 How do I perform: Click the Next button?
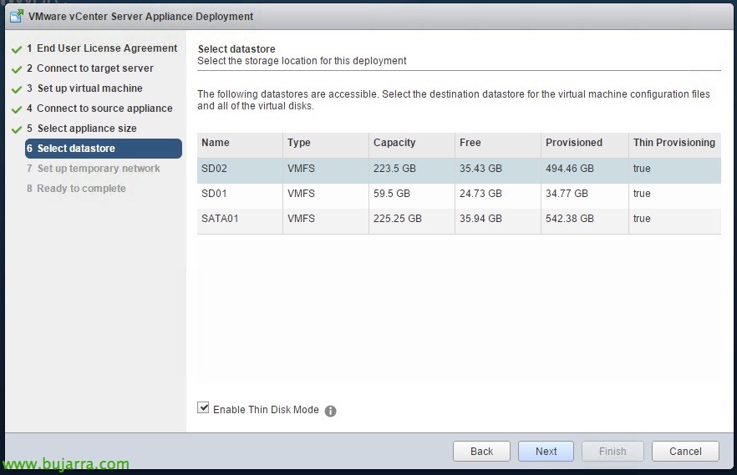pos(546,451)
